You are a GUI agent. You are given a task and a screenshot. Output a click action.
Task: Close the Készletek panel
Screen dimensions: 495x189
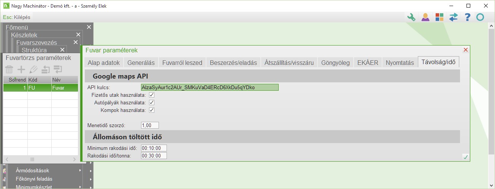tap(78, 35)
